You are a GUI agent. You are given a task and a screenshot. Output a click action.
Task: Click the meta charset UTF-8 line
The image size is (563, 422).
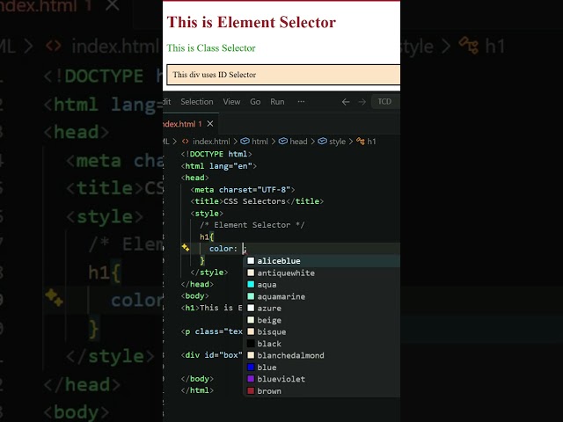pyautogui.click(x=243, y=190)
